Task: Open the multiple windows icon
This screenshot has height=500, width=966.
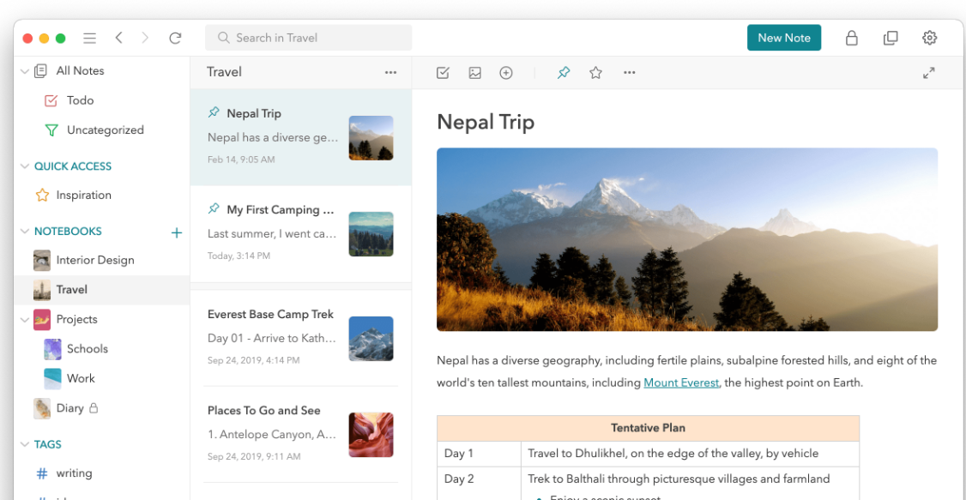Action: point(891,38)
